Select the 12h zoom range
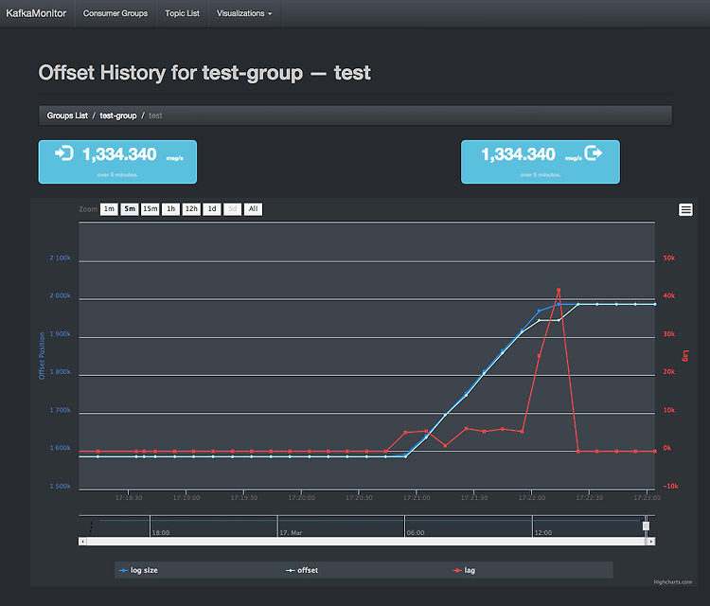Image resolution: width=710 pixels, height=606 pixels. click(191, 209)
